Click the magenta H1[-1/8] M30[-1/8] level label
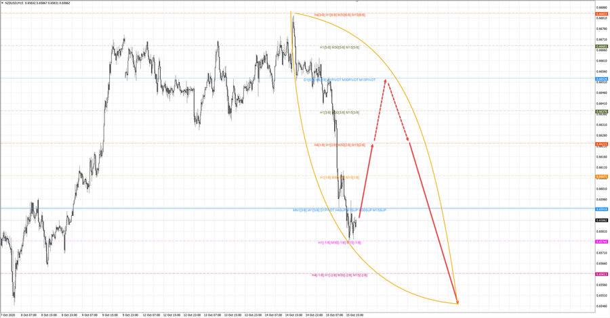Viewport: 610px width, 318px height. (340, 243)
